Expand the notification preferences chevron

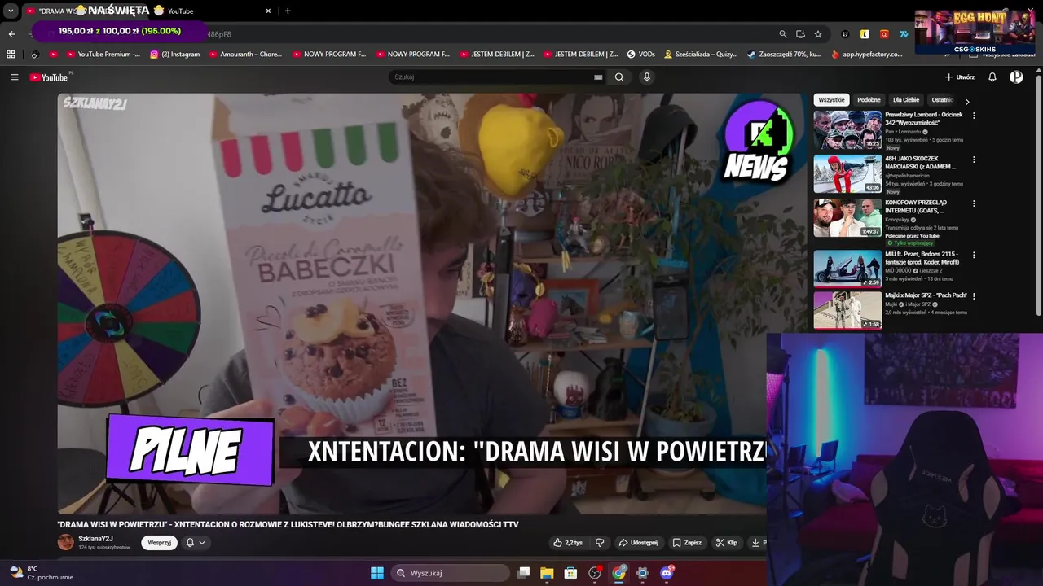tap(202, 543)
